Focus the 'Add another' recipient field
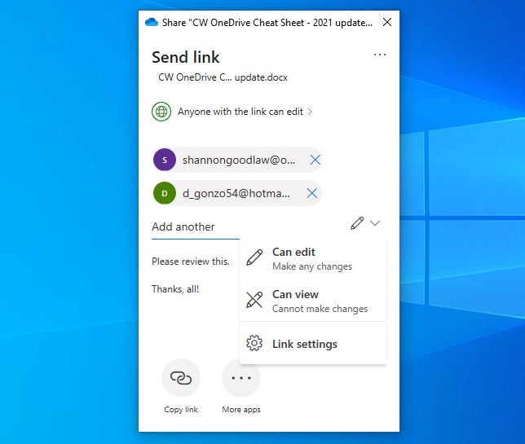The height and width of the screenshot is (444, 525). click(196, 226)
